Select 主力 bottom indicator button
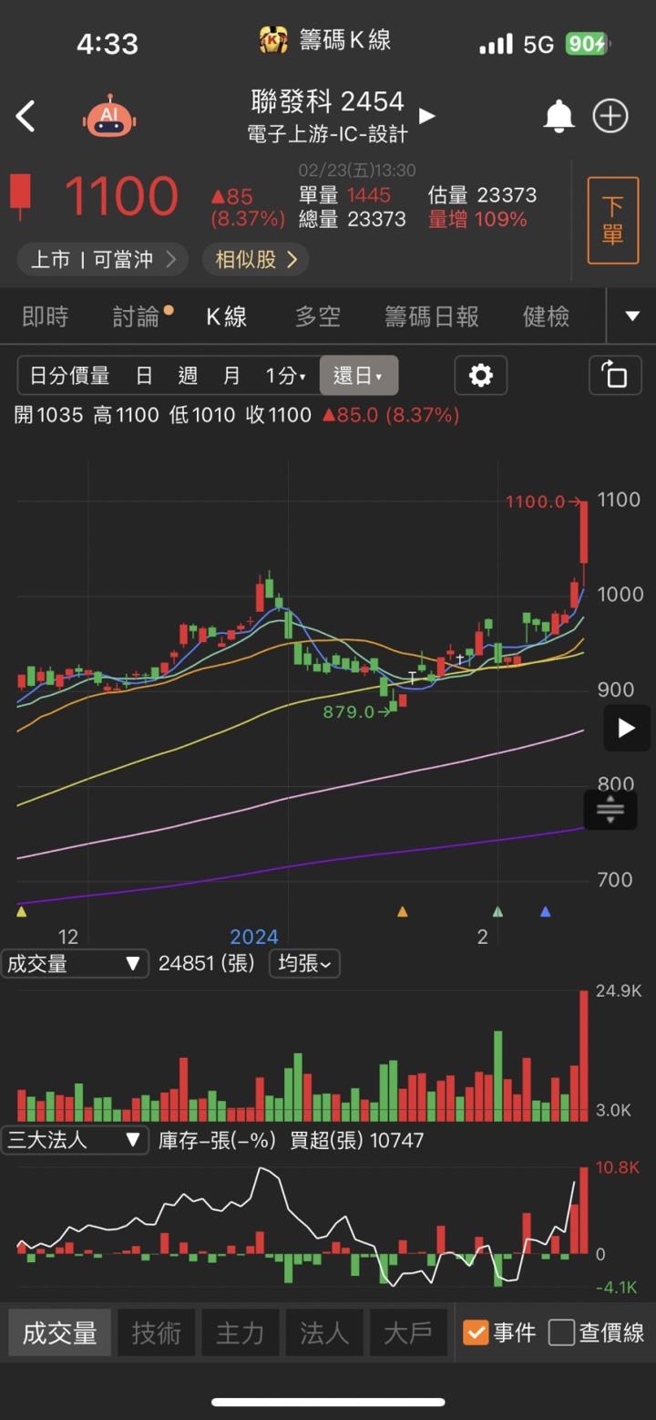 (x=241, y=1332)
